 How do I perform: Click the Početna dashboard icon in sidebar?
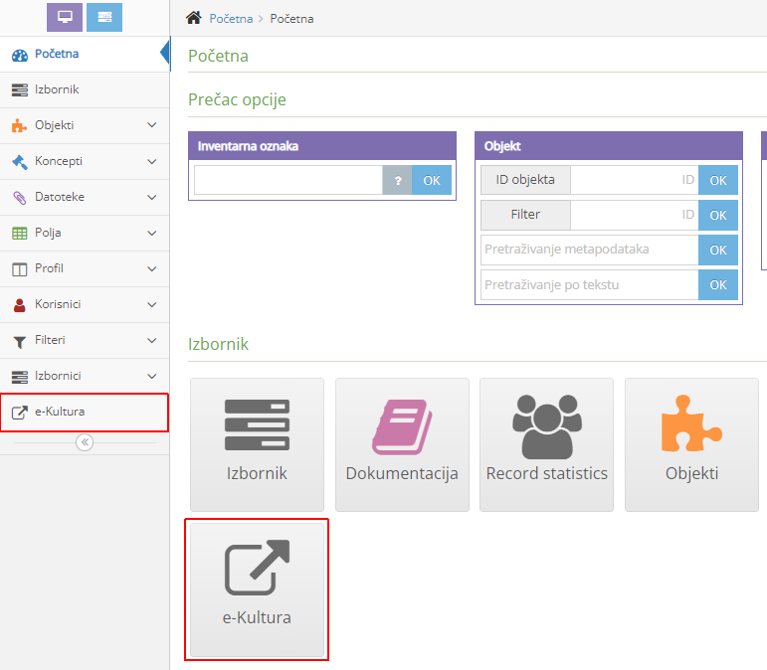coord(20,55)
